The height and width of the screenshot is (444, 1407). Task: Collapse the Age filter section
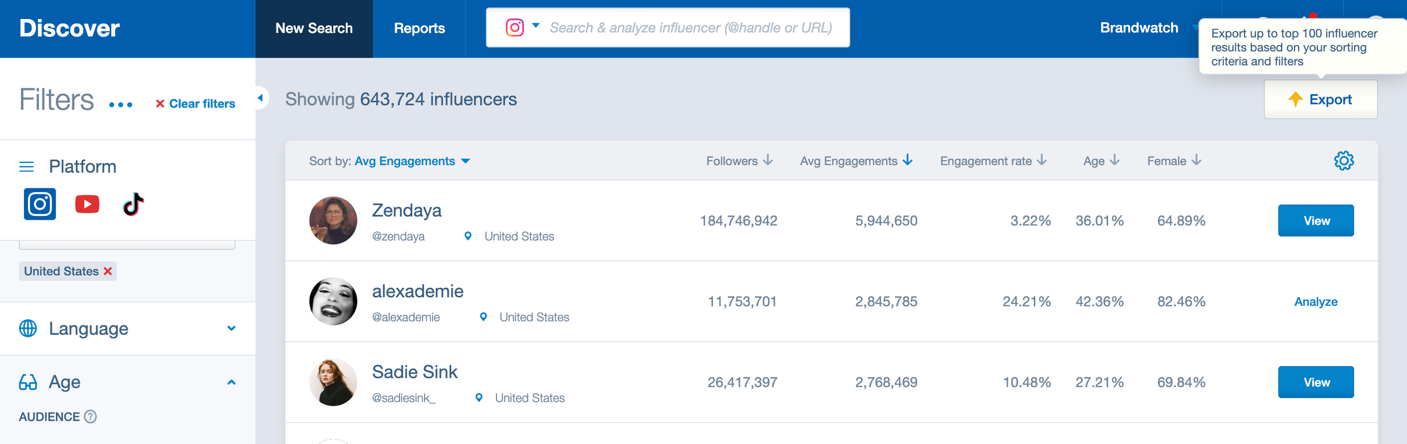(232, 382)
